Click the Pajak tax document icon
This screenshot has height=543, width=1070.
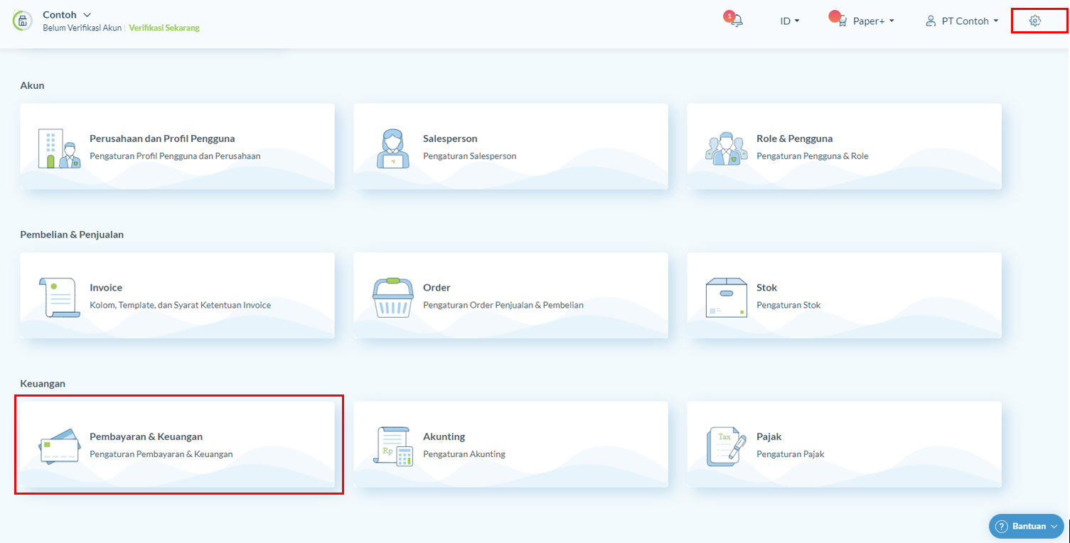click(x=727, y=446)
